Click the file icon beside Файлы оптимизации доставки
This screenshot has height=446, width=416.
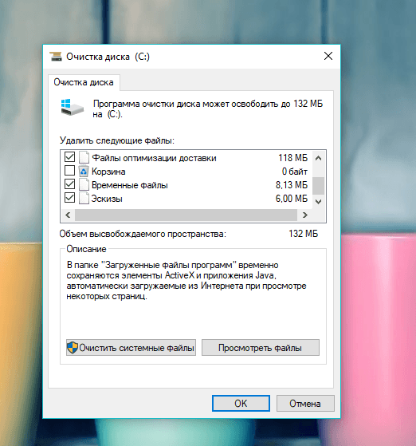(x=84, y=157)
